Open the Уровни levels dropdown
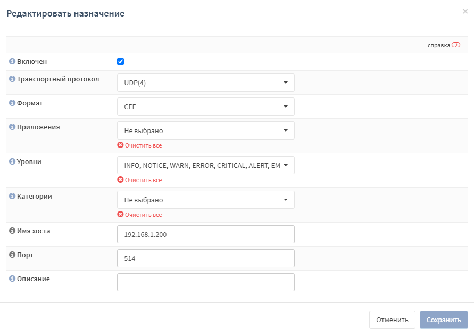The height and width of the screenshot is (335, 474). [205, 165]
